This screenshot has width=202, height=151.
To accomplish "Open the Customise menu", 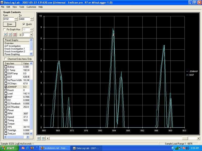I will [x=31, y=7].
